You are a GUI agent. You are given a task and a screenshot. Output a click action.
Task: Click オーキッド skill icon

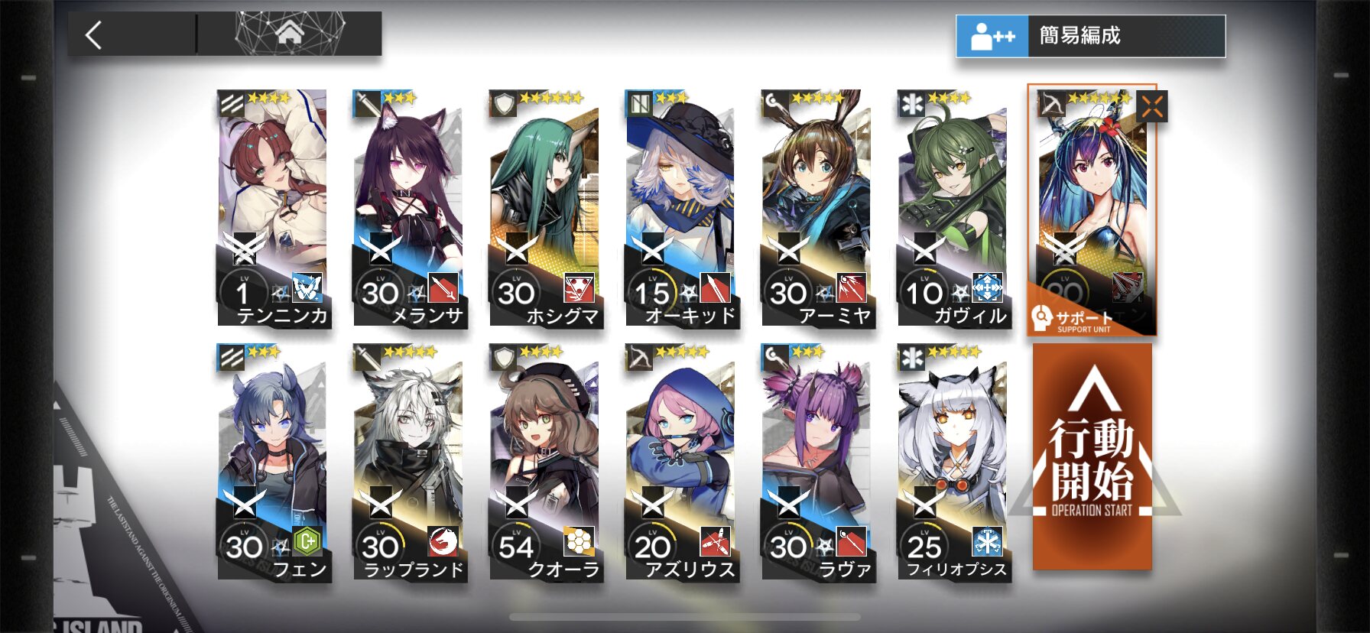(715, 288)
